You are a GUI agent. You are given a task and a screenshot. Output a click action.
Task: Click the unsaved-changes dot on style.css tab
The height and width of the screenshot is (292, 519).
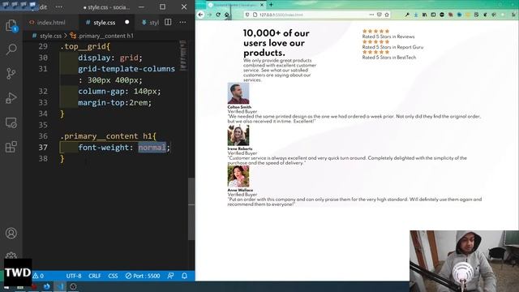(127, 22)
